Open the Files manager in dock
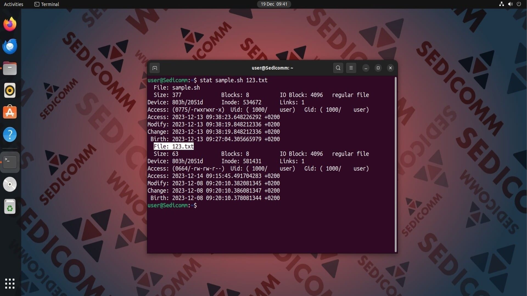Screen dimensions: 527x296 click(x=10, y=68)
